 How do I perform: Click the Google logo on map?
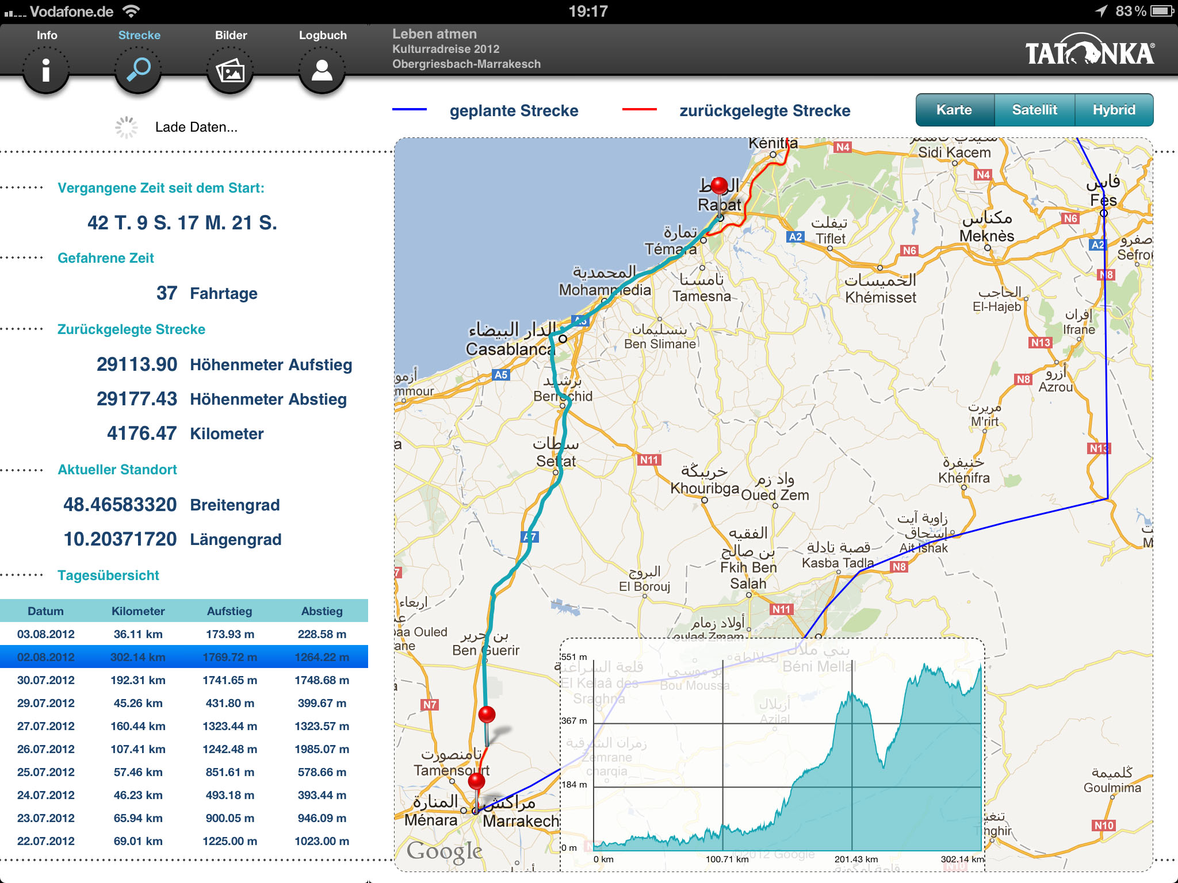pos(444,851)
